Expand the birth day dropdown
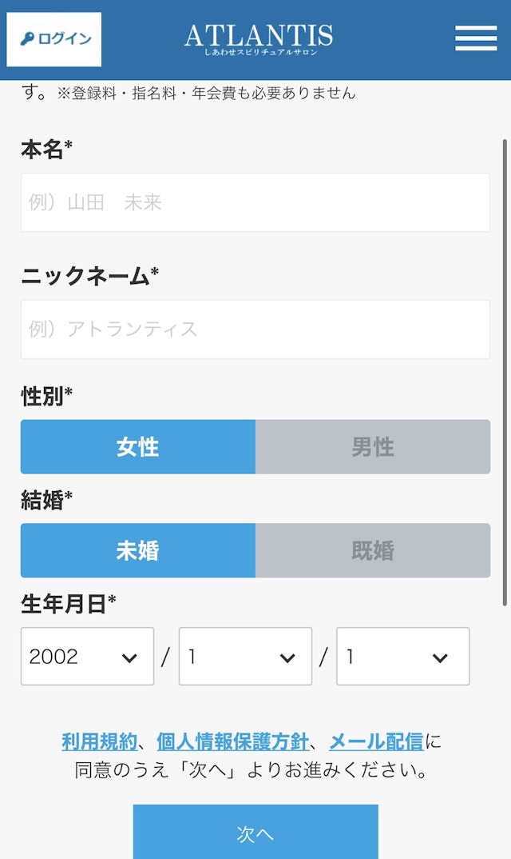 (402, 657)
